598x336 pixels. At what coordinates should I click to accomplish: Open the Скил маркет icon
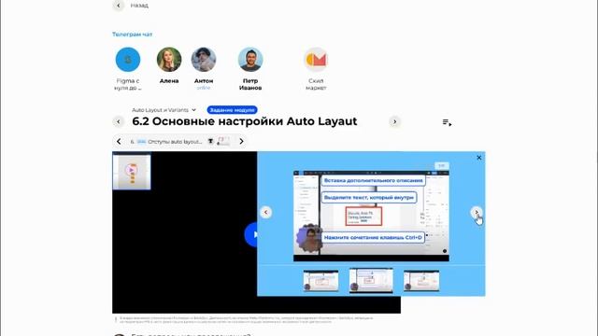(316, 60)
